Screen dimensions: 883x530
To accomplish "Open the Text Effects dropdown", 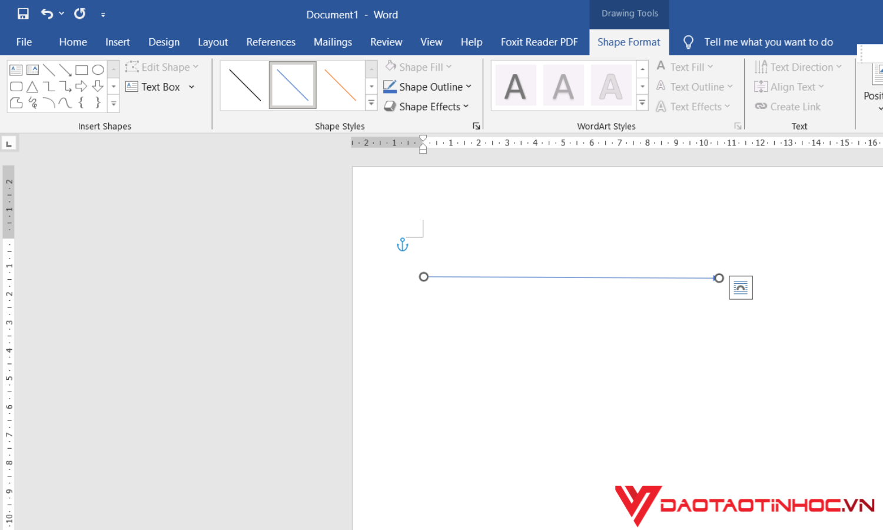I will pyautogui.click(x=693, y=107).
